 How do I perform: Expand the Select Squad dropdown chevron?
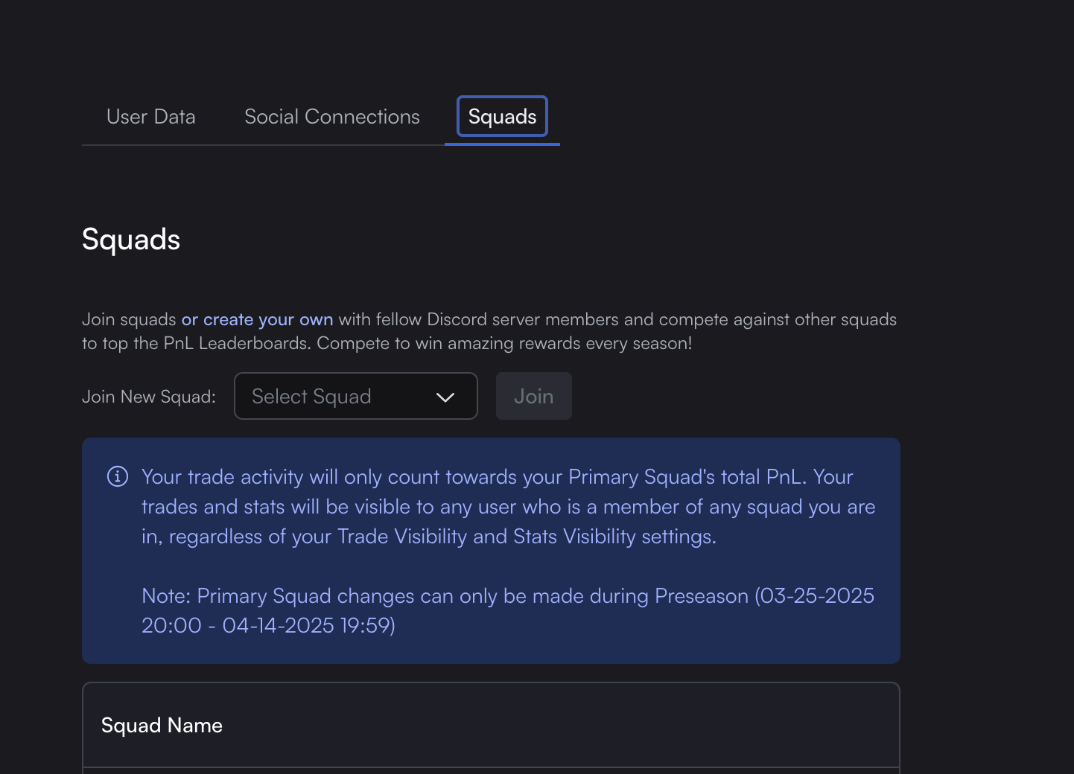(x=445, y=397)
